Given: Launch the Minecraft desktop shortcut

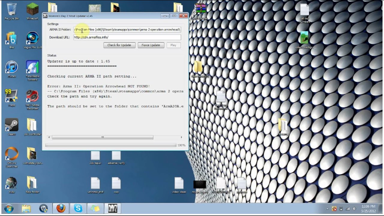Looking at the screenshot, I should click(32, 11).
